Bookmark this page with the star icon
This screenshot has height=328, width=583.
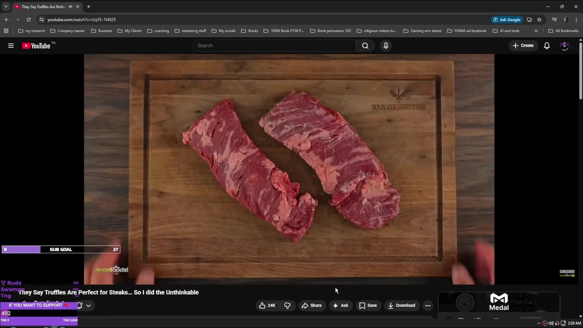(x=539, y=20)
